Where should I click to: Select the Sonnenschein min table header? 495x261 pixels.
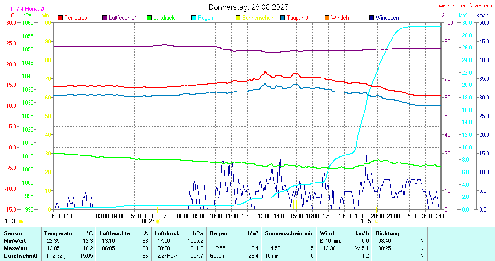tap(289, 233)
